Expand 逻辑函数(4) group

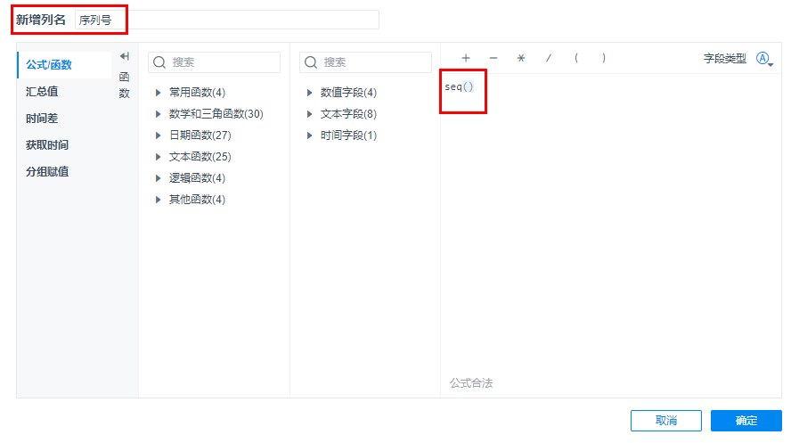click(158, 178)
